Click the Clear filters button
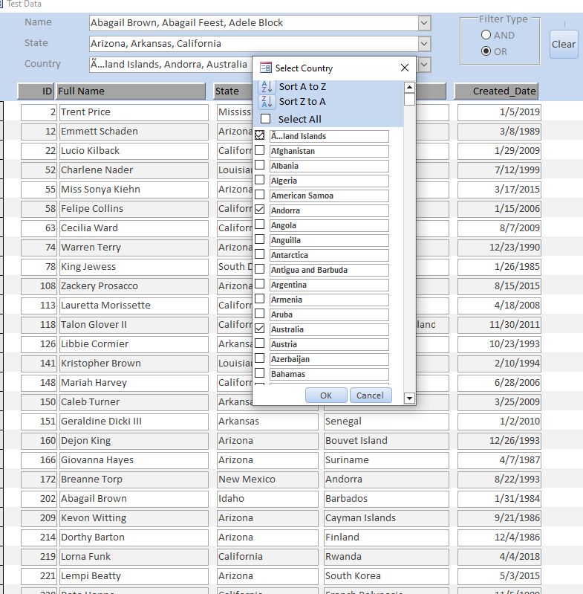 (564, 44)
